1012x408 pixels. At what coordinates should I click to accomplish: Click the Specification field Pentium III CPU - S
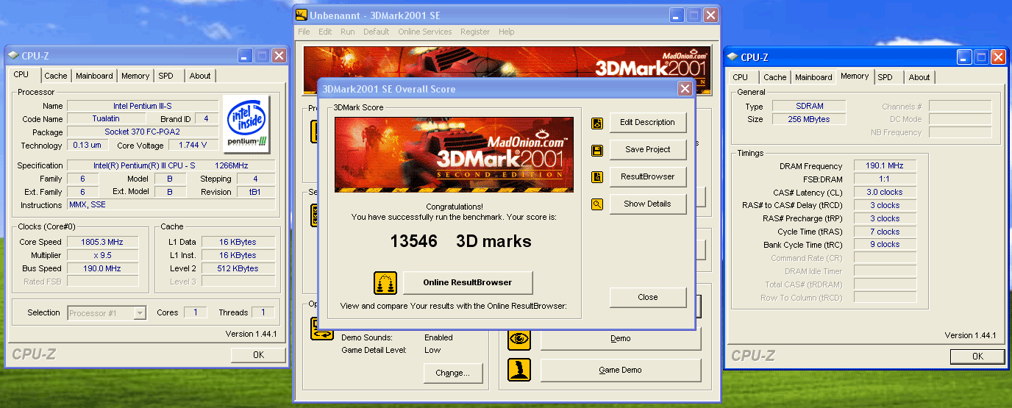click(171, 166)
